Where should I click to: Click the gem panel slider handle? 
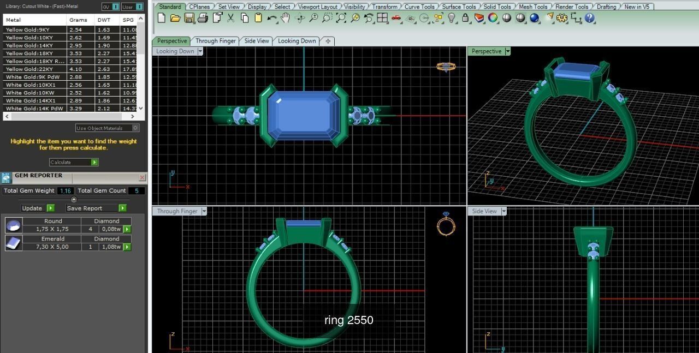pos(74,199)
